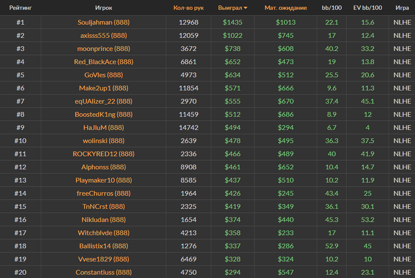
Task: Open Make2up1 (888) profile
Action: click(104, 88)
